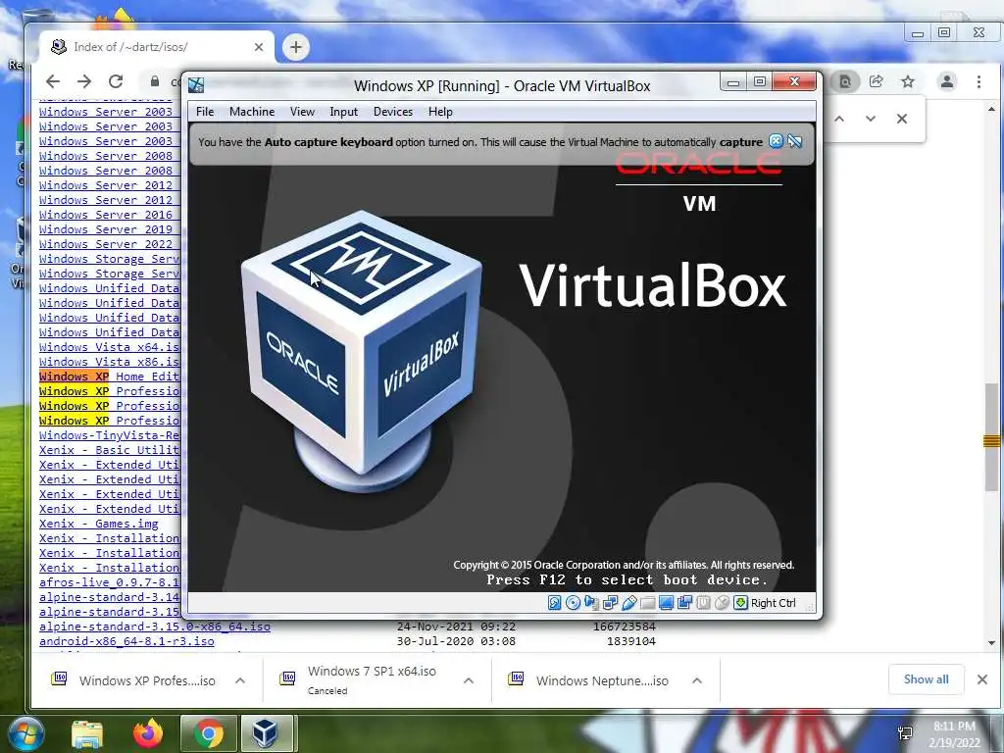Click the USB devices indicator in VirtualBox status bar
This screenshot has height=753, width=1004.
click(x=628, y=603)
